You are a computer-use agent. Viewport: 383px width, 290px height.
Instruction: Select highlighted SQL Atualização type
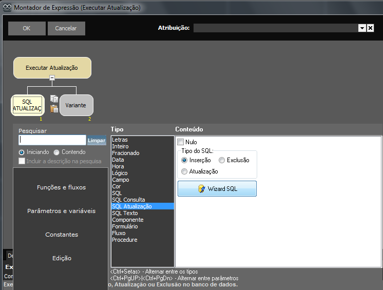[143, 206]
